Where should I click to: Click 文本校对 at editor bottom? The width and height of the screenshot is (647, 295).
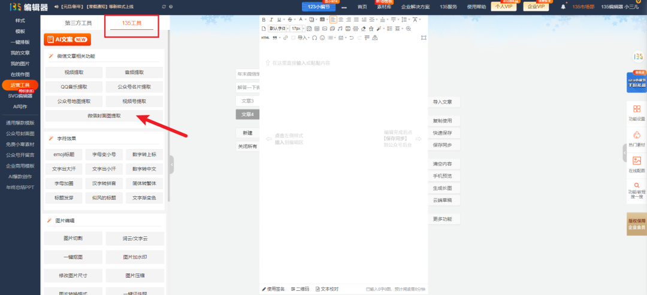click(x=327, y=289)
